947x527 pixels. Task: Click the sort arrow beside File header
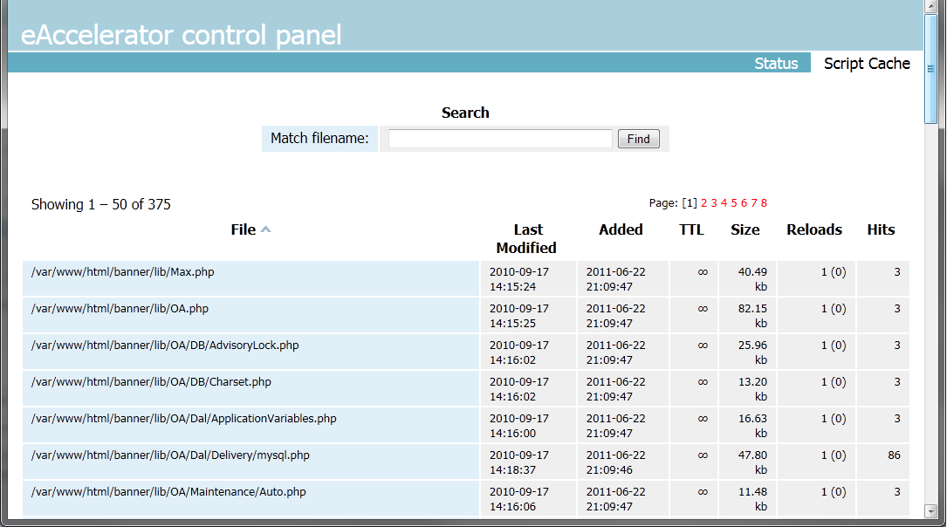click(x=266, y=229)
